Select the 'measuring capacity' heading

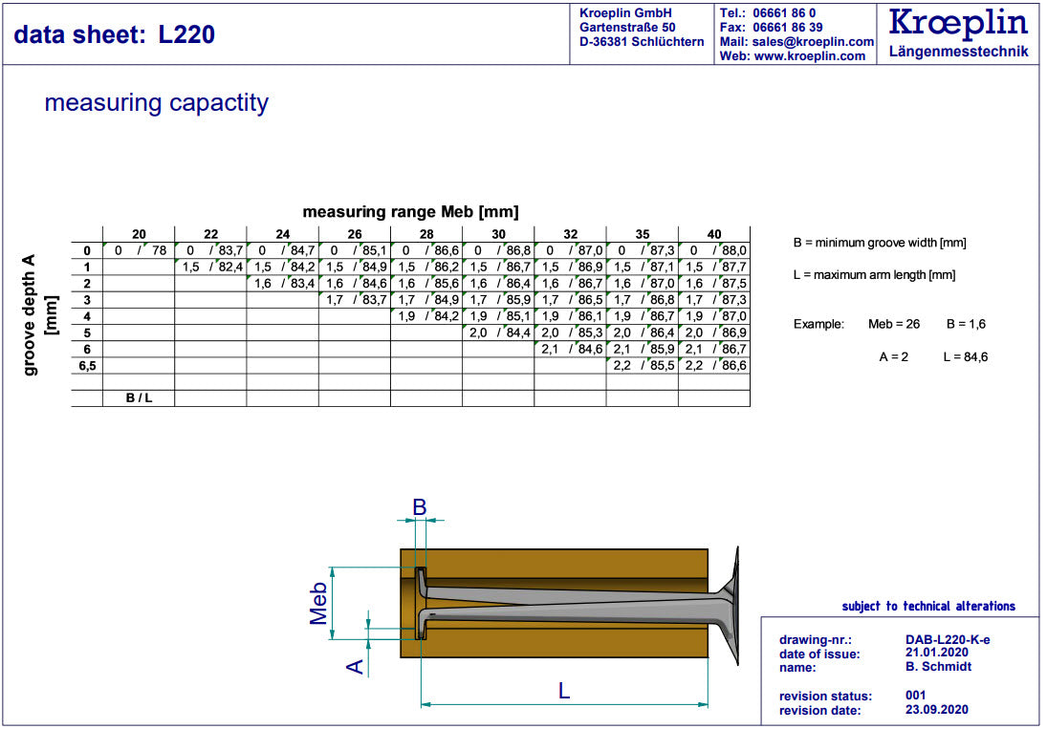[x=157, y=103]
